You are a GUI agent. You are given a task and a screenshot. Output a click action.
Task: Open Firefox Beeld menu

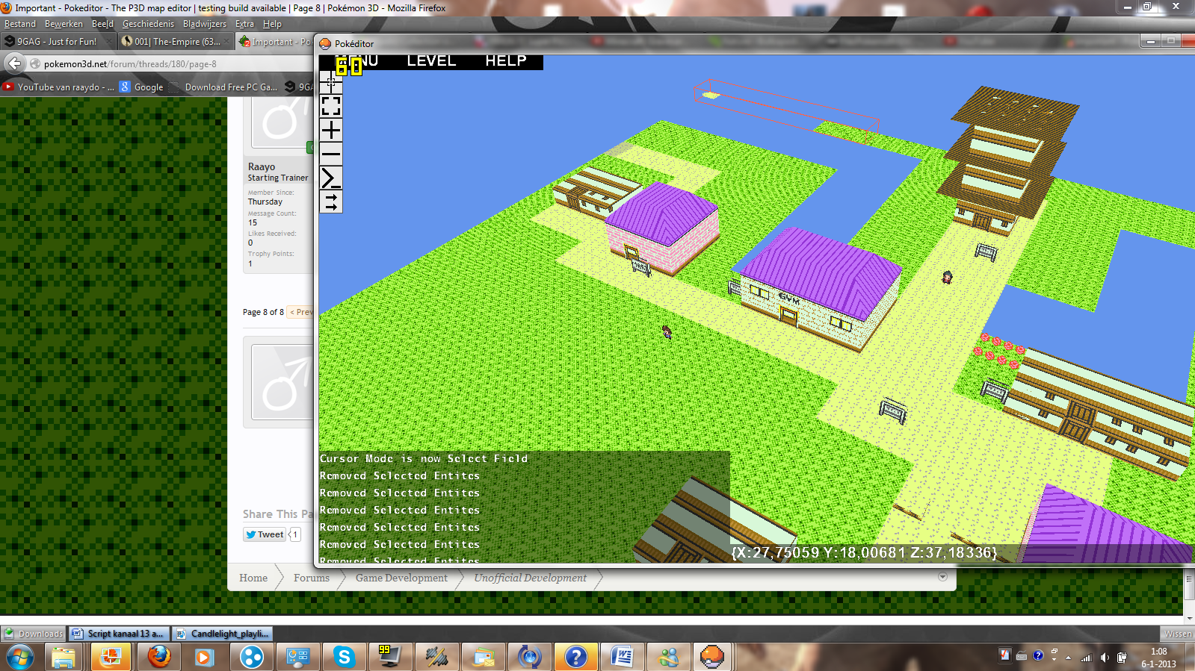tap(102, 24)
